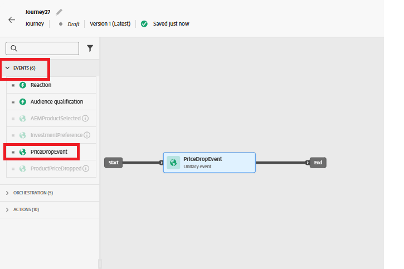Click the palette search input field
The image size is (404, 269).
click(42, 48)
